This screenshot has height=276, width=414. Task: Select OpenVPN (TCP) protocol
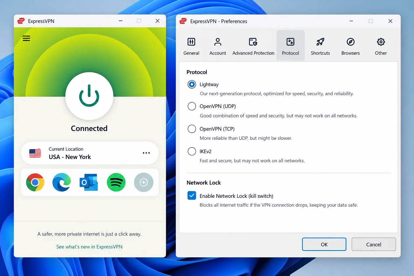click(x=192, y=129)
